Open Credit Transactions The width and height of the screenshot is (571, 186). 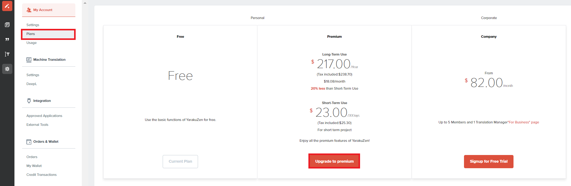(x=42, y=175)
